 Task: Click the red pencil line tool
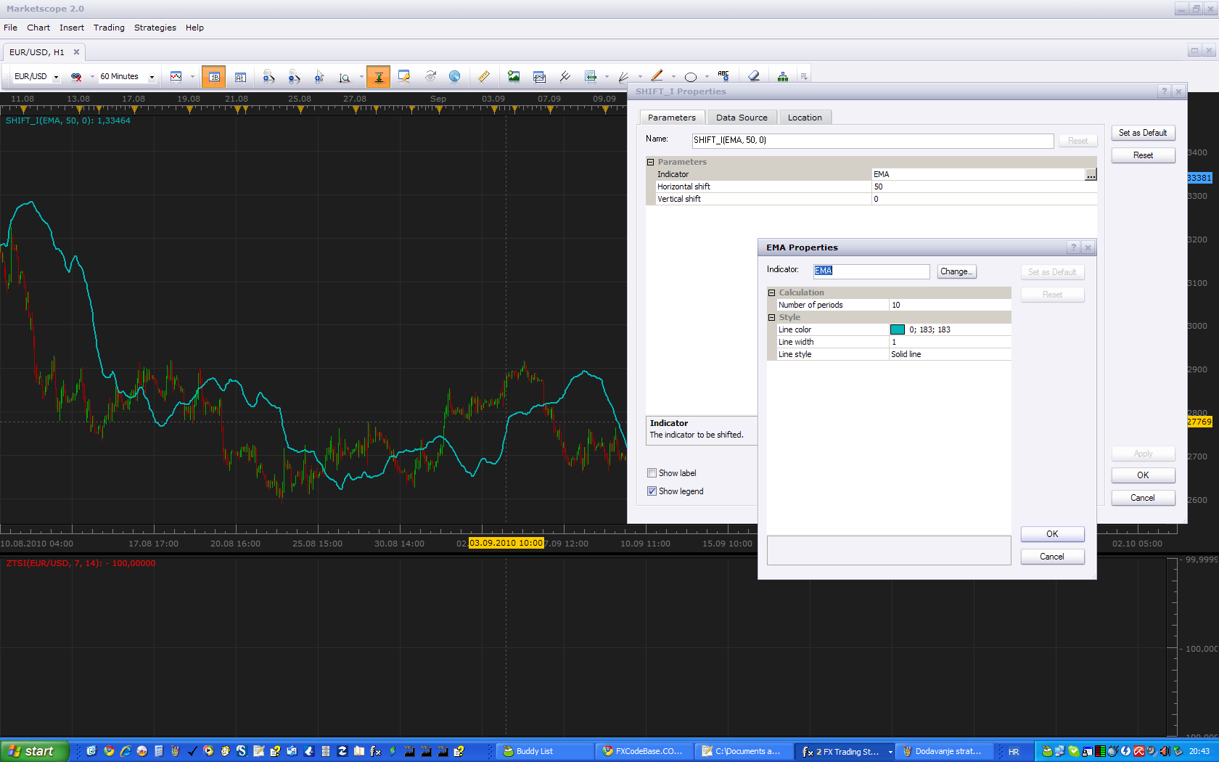tap(657, 76)
